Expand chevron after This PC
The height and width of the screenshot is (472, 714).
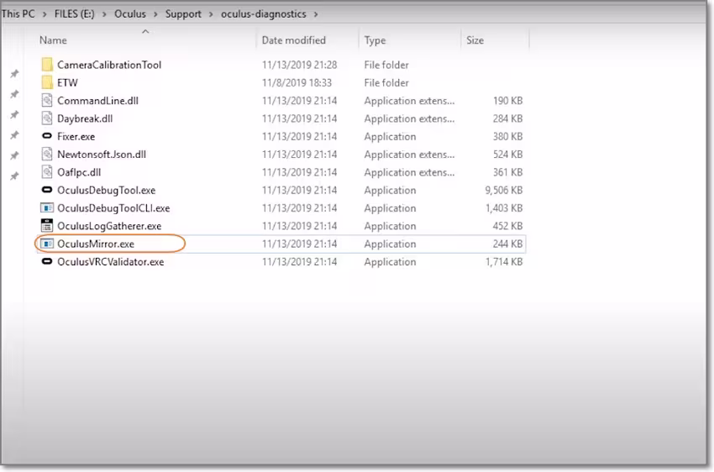coord(45,14)
